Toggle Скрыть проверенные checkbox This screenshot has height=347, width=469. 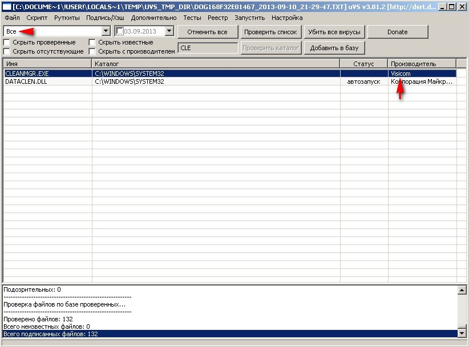(x=7, y=42)
